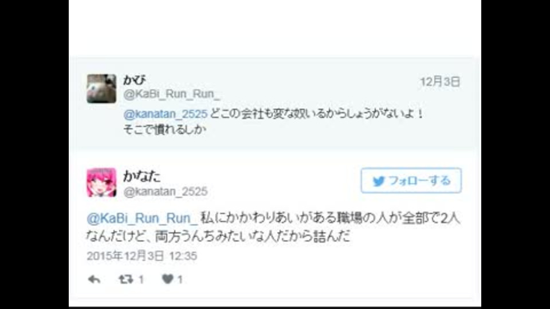Open the @kanatan_2525 mention in かび's tweet
Image resolution: width=550 pixels, height=309 pixels.
(x=166, y=114)
